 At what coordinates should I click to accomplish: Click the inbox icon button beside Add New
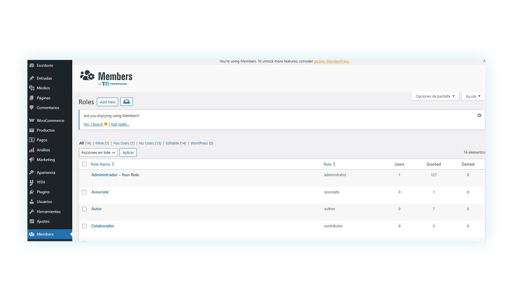click(x=127, y=102)
